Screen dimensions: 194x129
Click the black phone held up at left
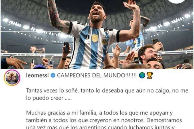(67, 48)
